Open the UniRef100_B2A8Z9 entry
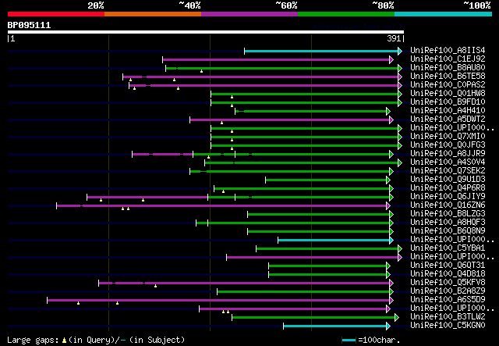 tap(448, 291)
